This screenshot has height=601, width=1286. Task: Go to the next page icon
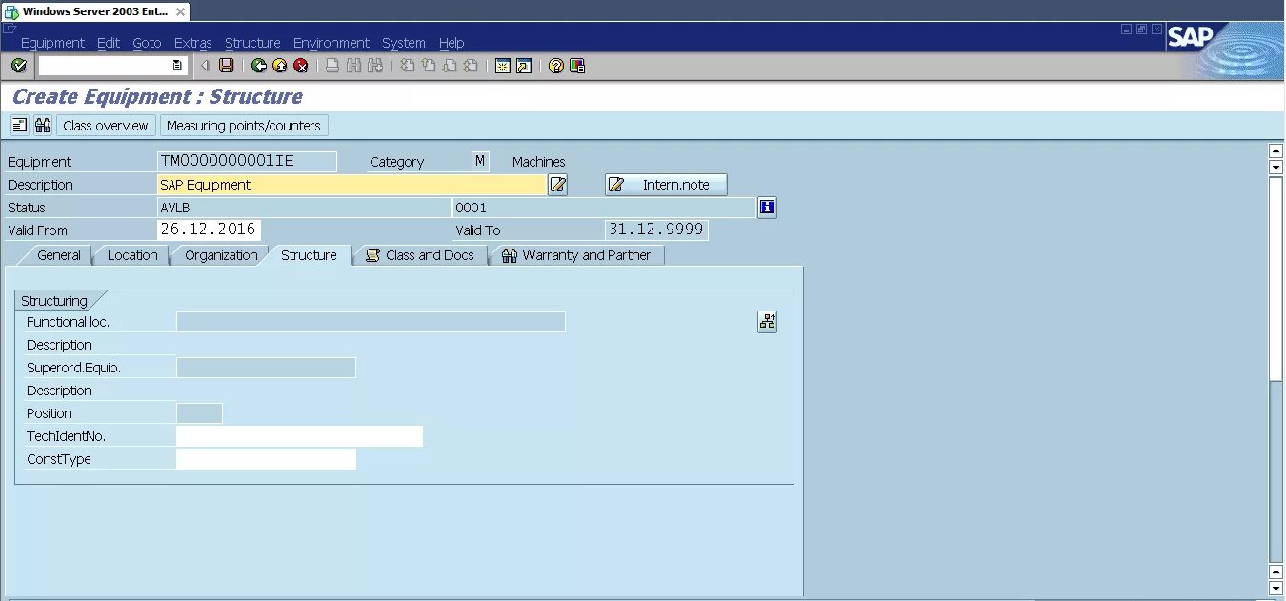[x=450, y=66]
